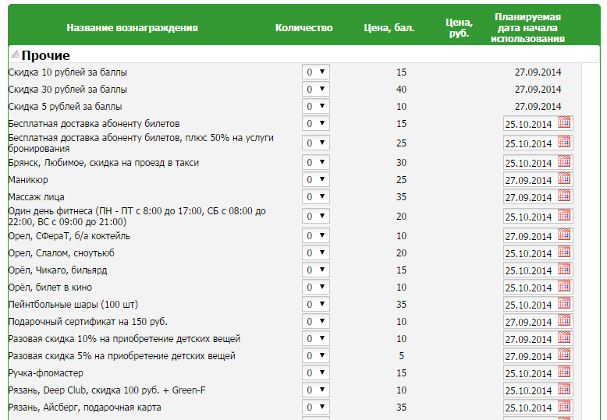Open calendar icon in Маникюр row
The height and width of the screenshot is (420, 607).
pos(564,179)
